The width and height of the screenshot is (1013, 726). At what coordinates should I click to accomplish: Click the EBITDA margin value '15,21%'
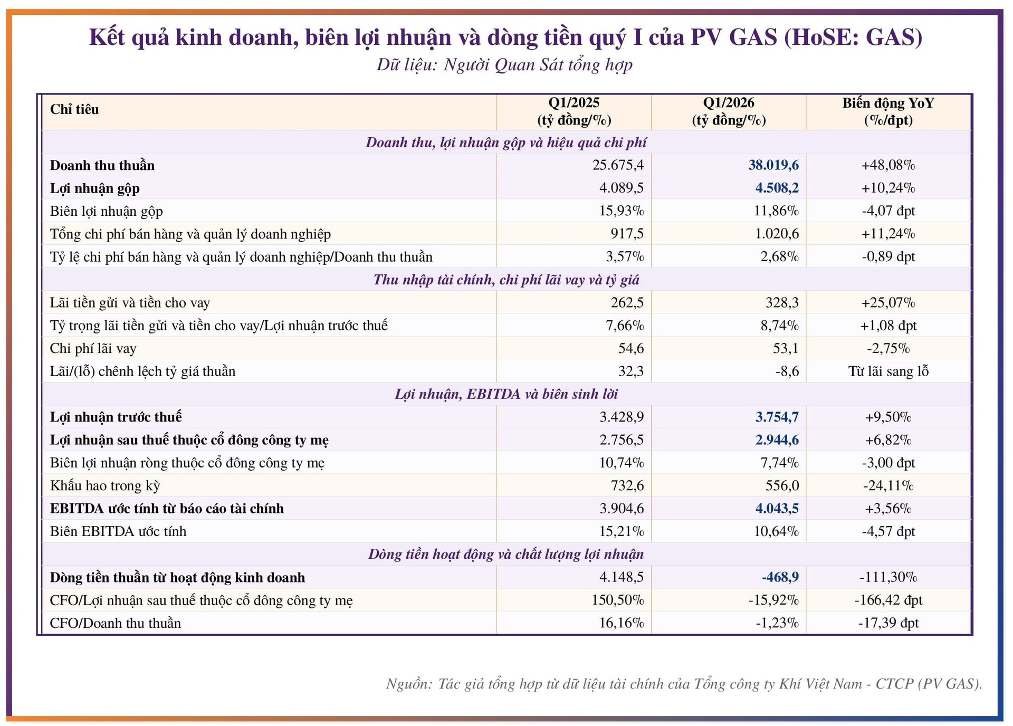pos(622,531)
